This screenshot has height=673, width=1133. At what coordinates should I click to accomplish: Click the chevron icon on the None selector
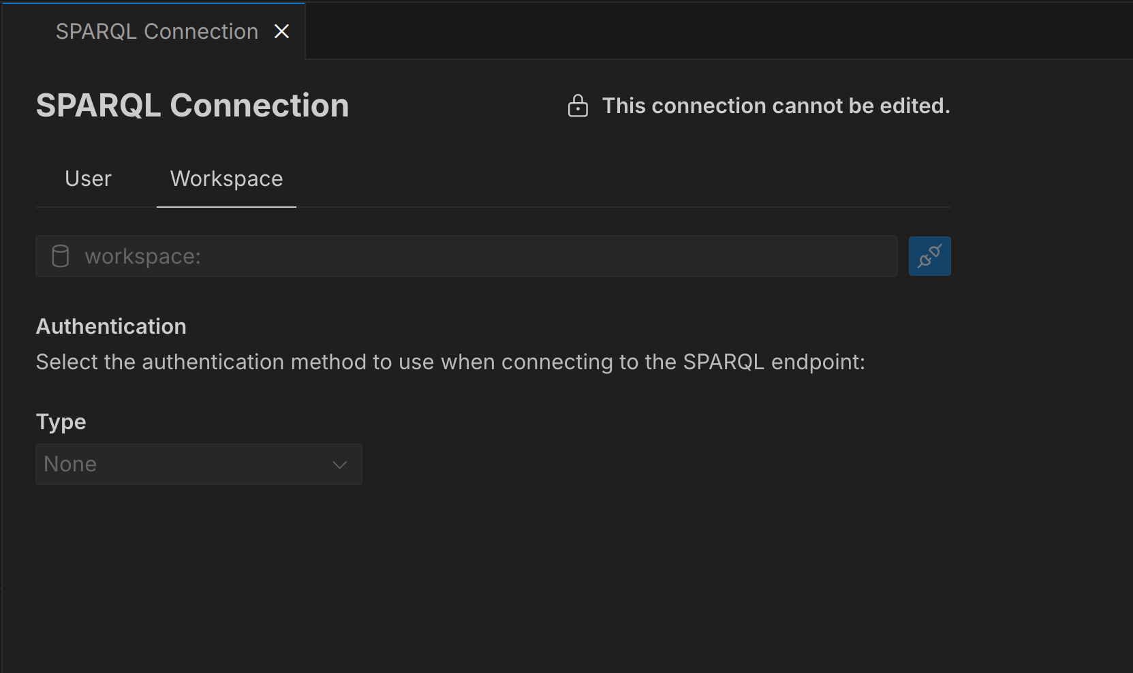[339, 465]
